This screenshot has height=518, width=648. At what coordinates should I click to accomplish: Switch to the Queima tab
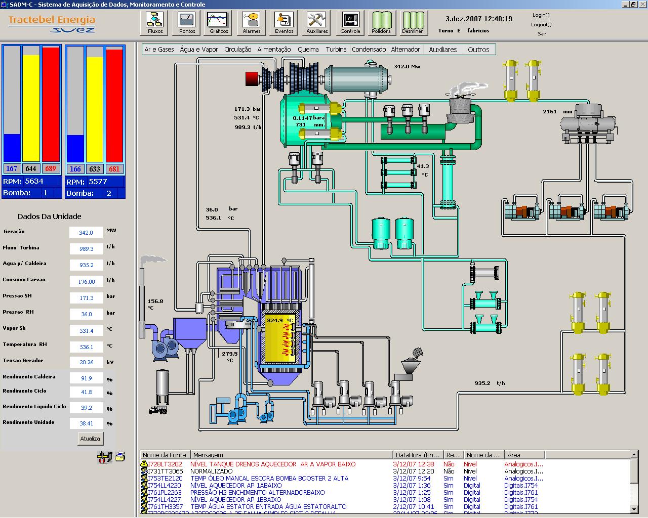(308, 50)
